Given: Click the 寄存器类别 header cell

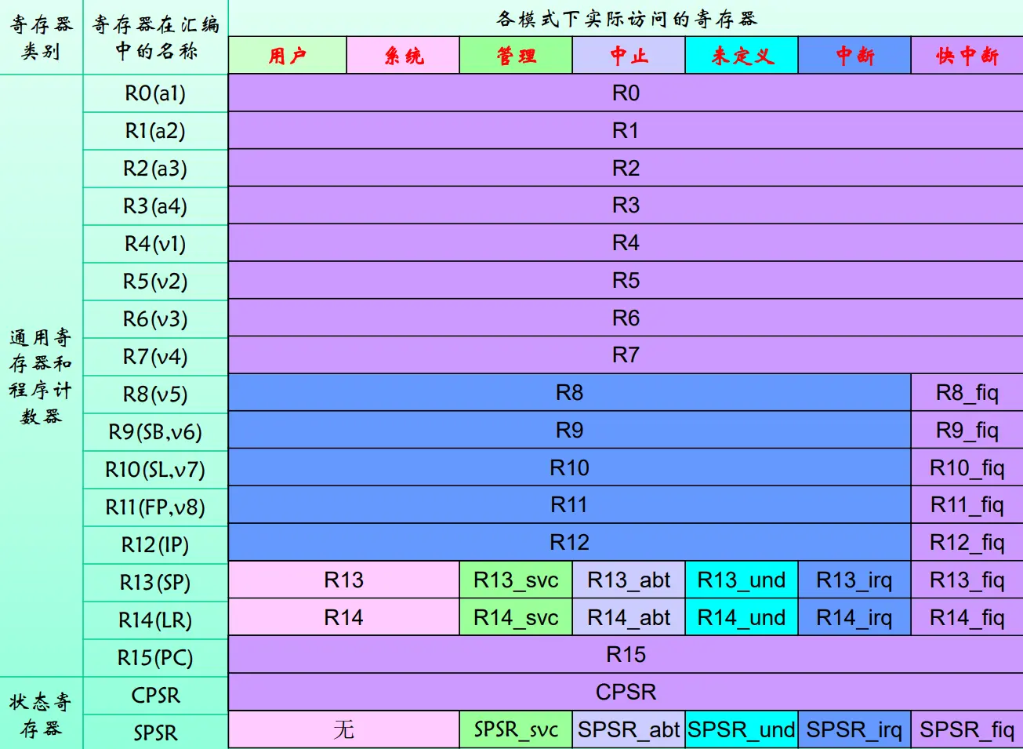Looking at the screenshot, I should [x=41, y=37].
